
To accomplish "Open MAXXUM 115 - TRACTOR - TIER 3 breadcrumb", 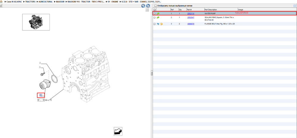I will pos(86,1).
